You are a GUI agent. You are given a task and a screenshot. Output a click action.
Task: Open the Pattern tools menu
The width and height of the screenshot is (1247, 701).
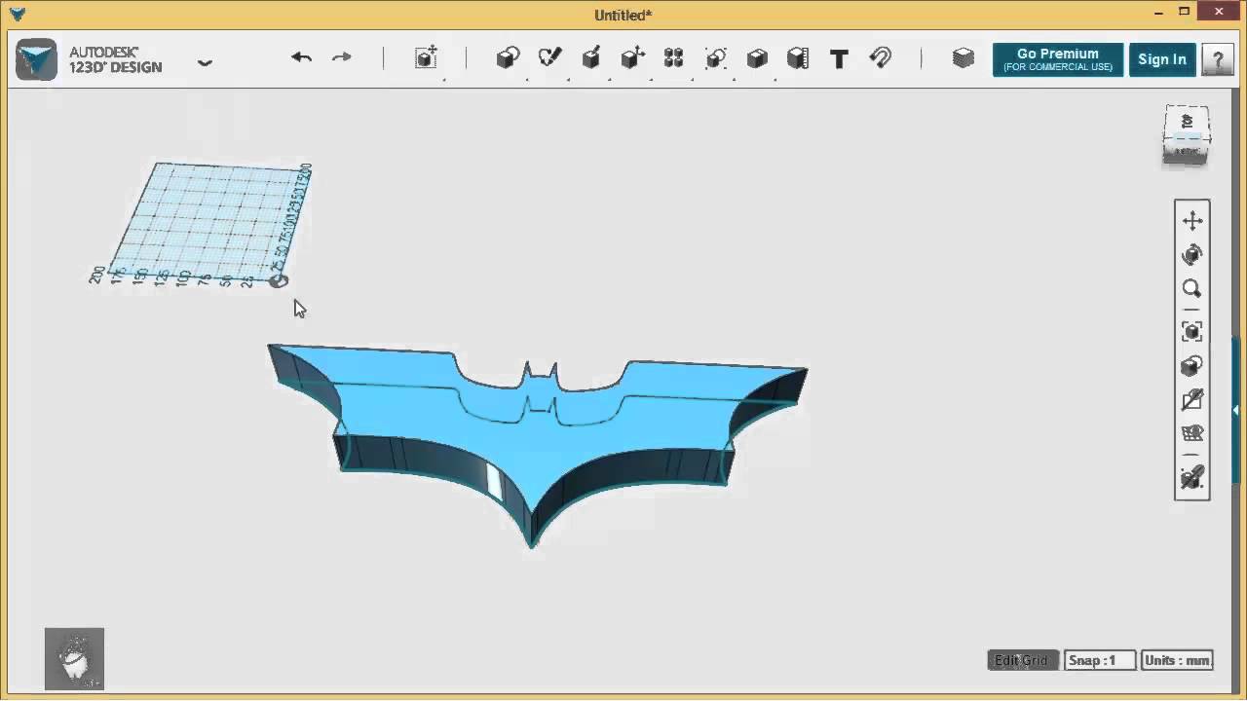click(x=674, y=58)
